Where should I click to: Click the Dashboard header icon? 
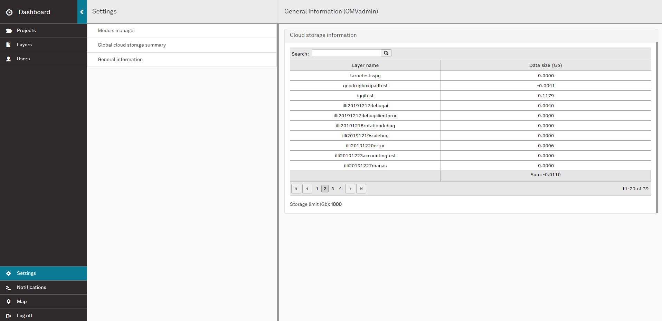(10, 12)
